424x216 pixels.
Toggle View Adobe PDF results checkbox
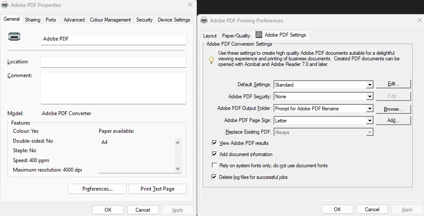click(x=214, y=143)
